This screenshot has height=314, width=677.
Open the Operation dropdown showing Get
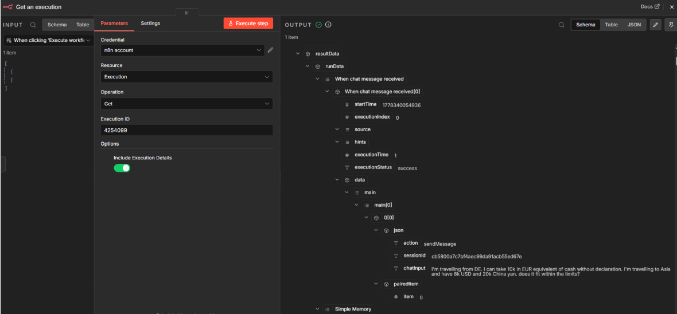186,104
